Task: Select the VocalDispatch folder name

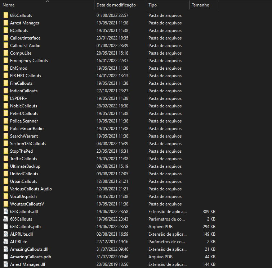Action: 23,197
